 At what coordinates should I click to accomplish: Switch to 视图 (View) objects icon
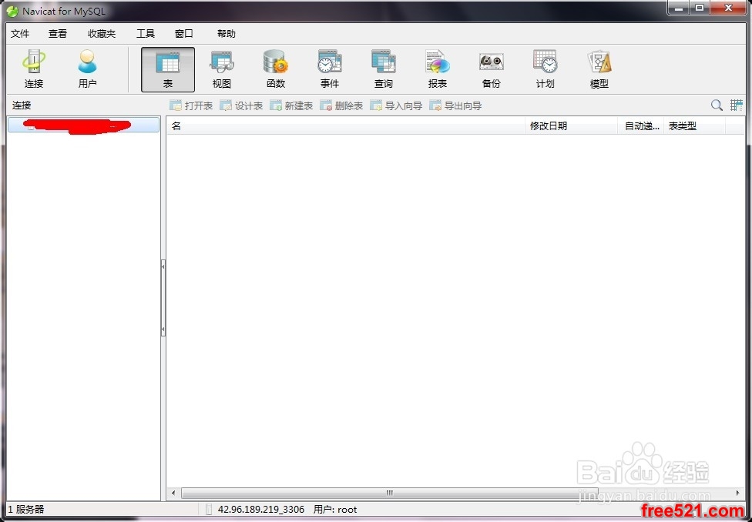click(222, 69)
